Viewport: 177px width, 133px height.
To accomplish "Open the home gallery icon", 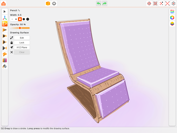I will (4, 4).
